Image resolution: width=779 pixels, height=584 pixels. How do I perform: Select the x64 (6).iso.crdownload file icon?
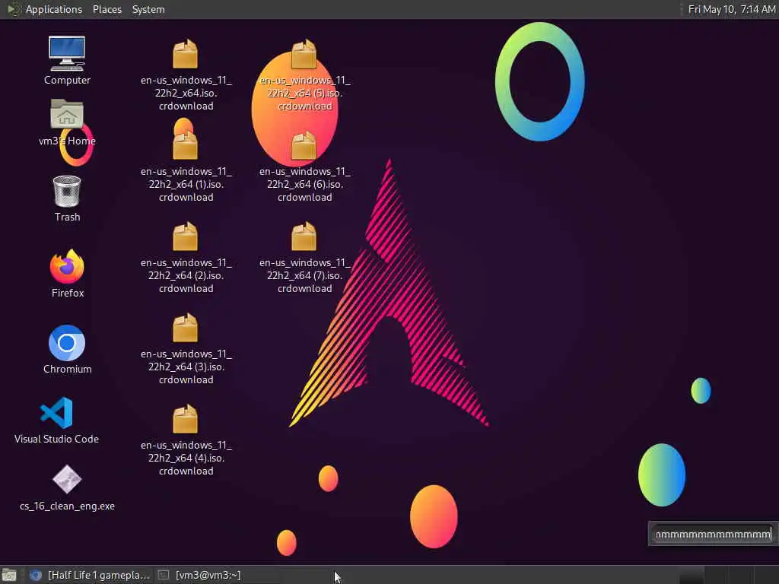pyautogui.click(x=304, y=145)
